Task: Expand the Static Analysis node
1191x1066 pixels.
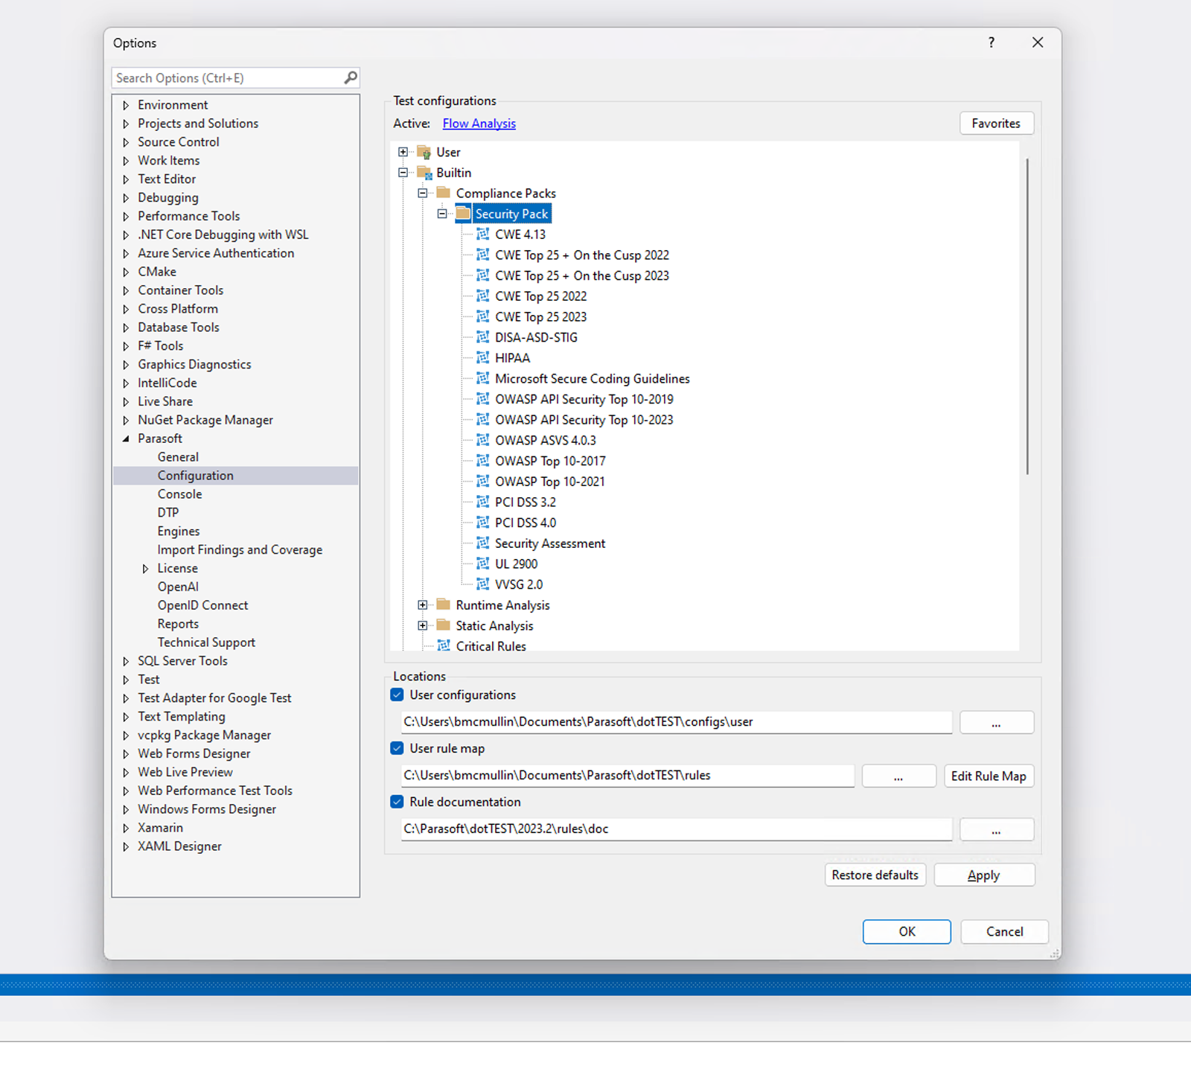Action: (x=423, y=626)
